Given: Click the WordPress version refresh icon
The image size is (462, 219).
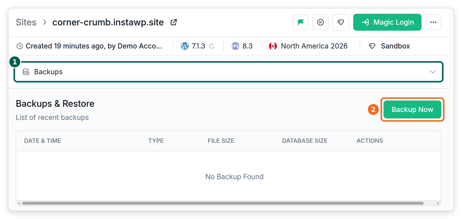Looking at the screenshot, I should click(212, 46).
